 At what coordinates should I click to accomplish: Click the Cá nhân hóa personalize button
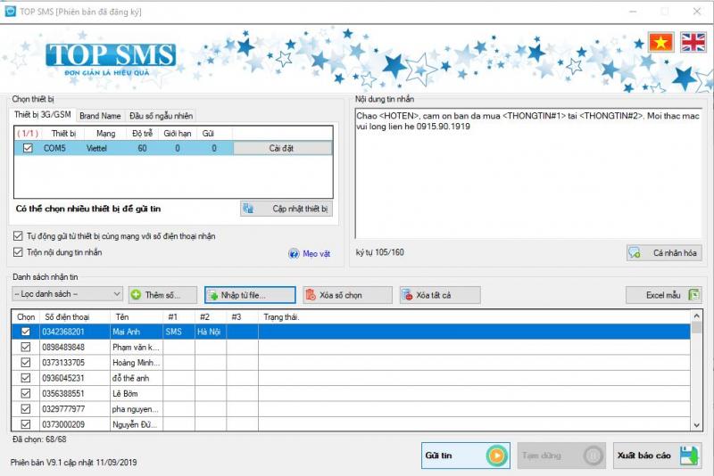click(664, 252)
